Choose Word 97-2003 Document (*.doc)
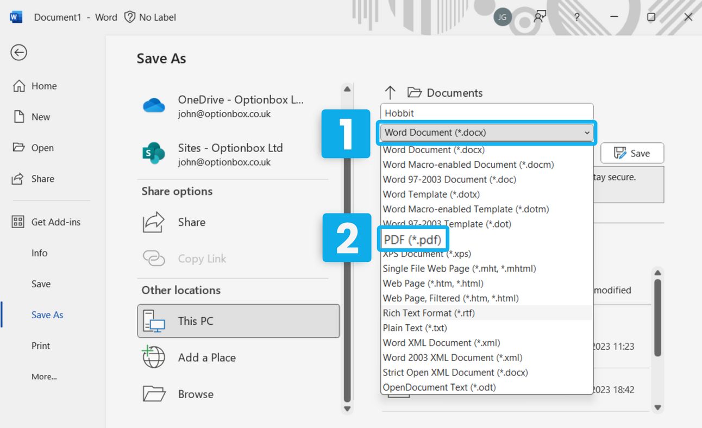 click(x=487, y=179)
